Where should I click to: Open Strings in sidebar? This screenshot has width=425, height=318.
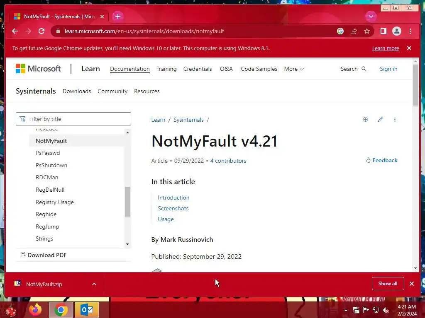pos(44,239)
